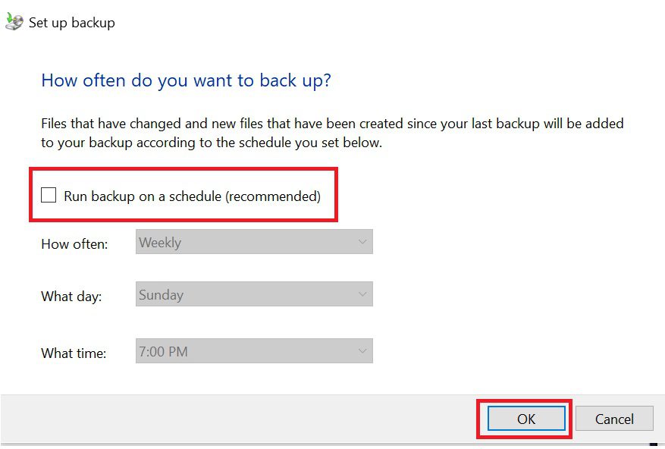Enable the Run backup on a schedule checkbox
This screenshot has height=449, width=665.
(x=49, y=195)
